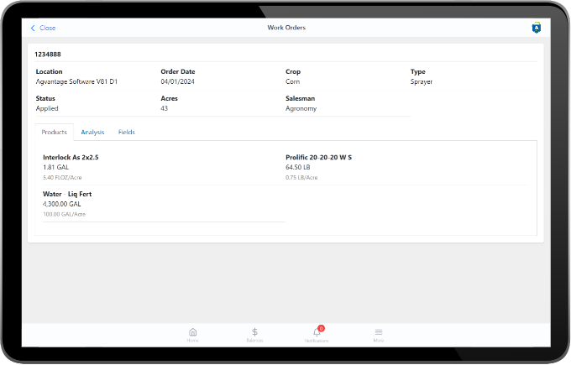Click the Sprayer type value
Image resolution: width=571 pixels, height=365 pixels.
tap(422, 81)
